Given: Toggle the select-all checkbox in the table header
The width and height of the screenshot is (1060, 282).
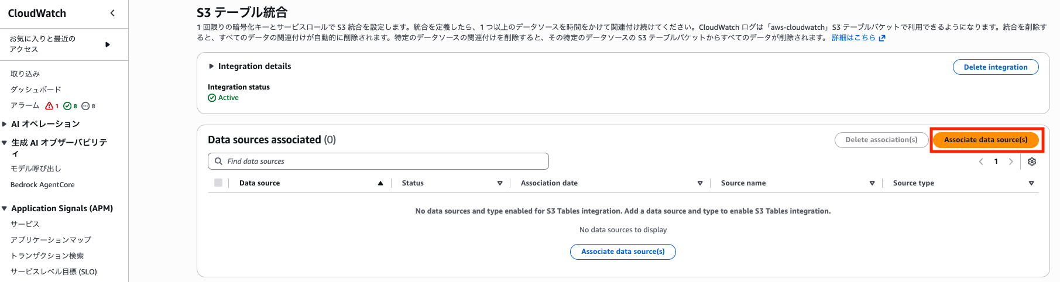Looking at the screenshot, I should tap(218, 183).
